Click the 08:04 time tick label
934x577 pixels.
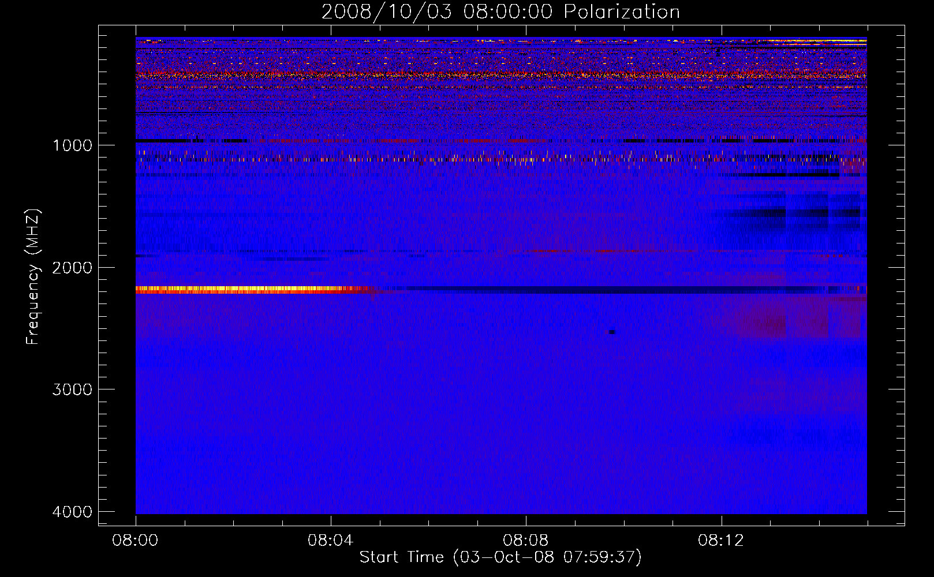330,541
